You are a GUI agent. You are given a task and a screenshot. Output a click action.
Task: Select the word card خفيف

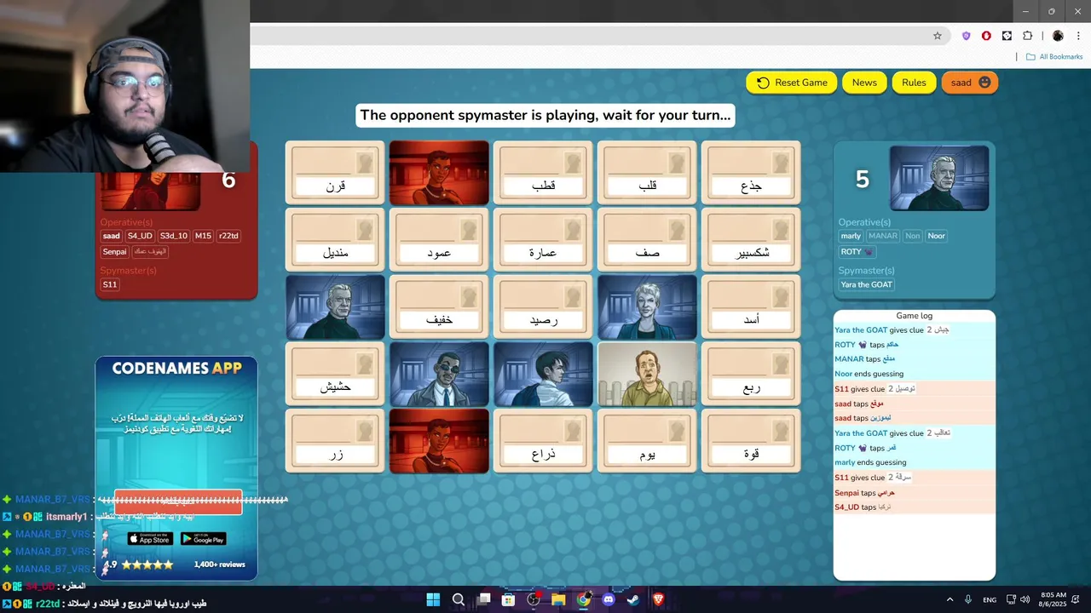click(x=439, y=306)
